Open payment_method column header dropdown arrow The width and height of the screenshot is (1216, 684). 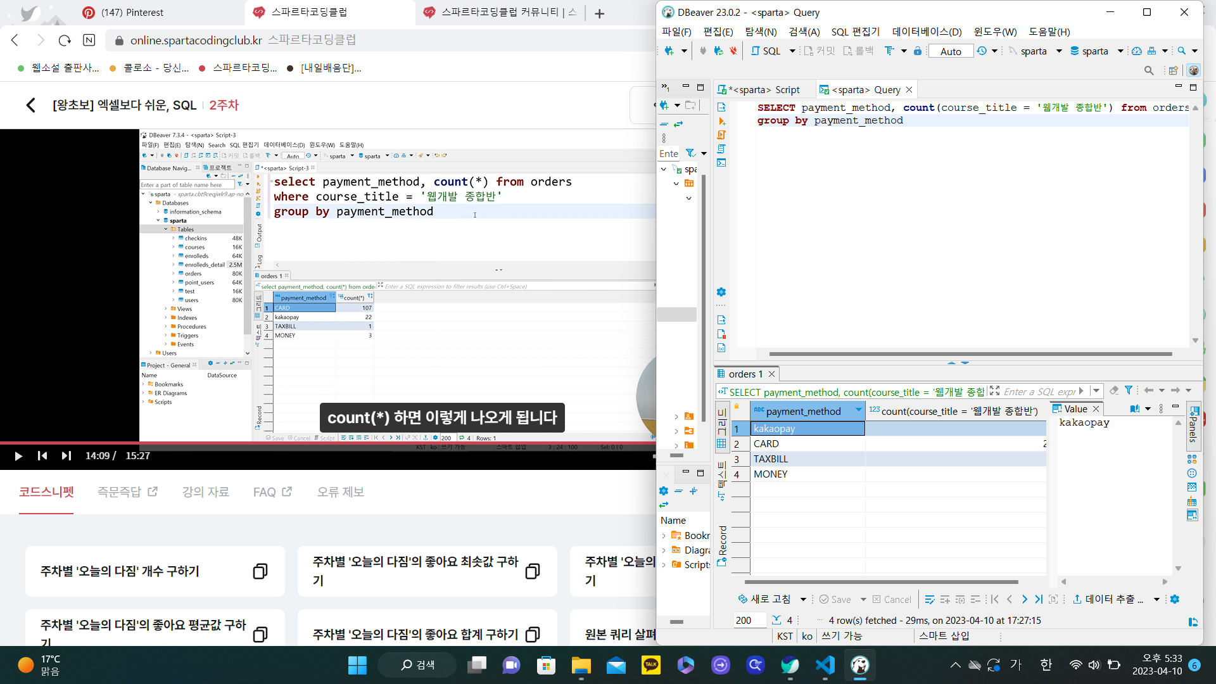[x=858, y=410]
